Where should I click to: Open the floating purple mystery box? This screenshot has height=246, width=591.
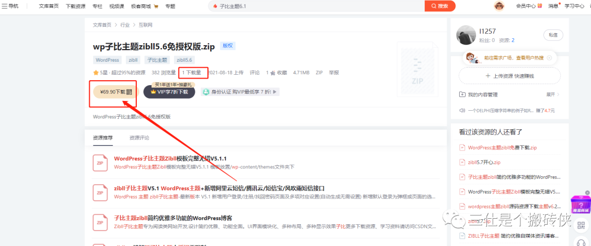tap(581, 205)
